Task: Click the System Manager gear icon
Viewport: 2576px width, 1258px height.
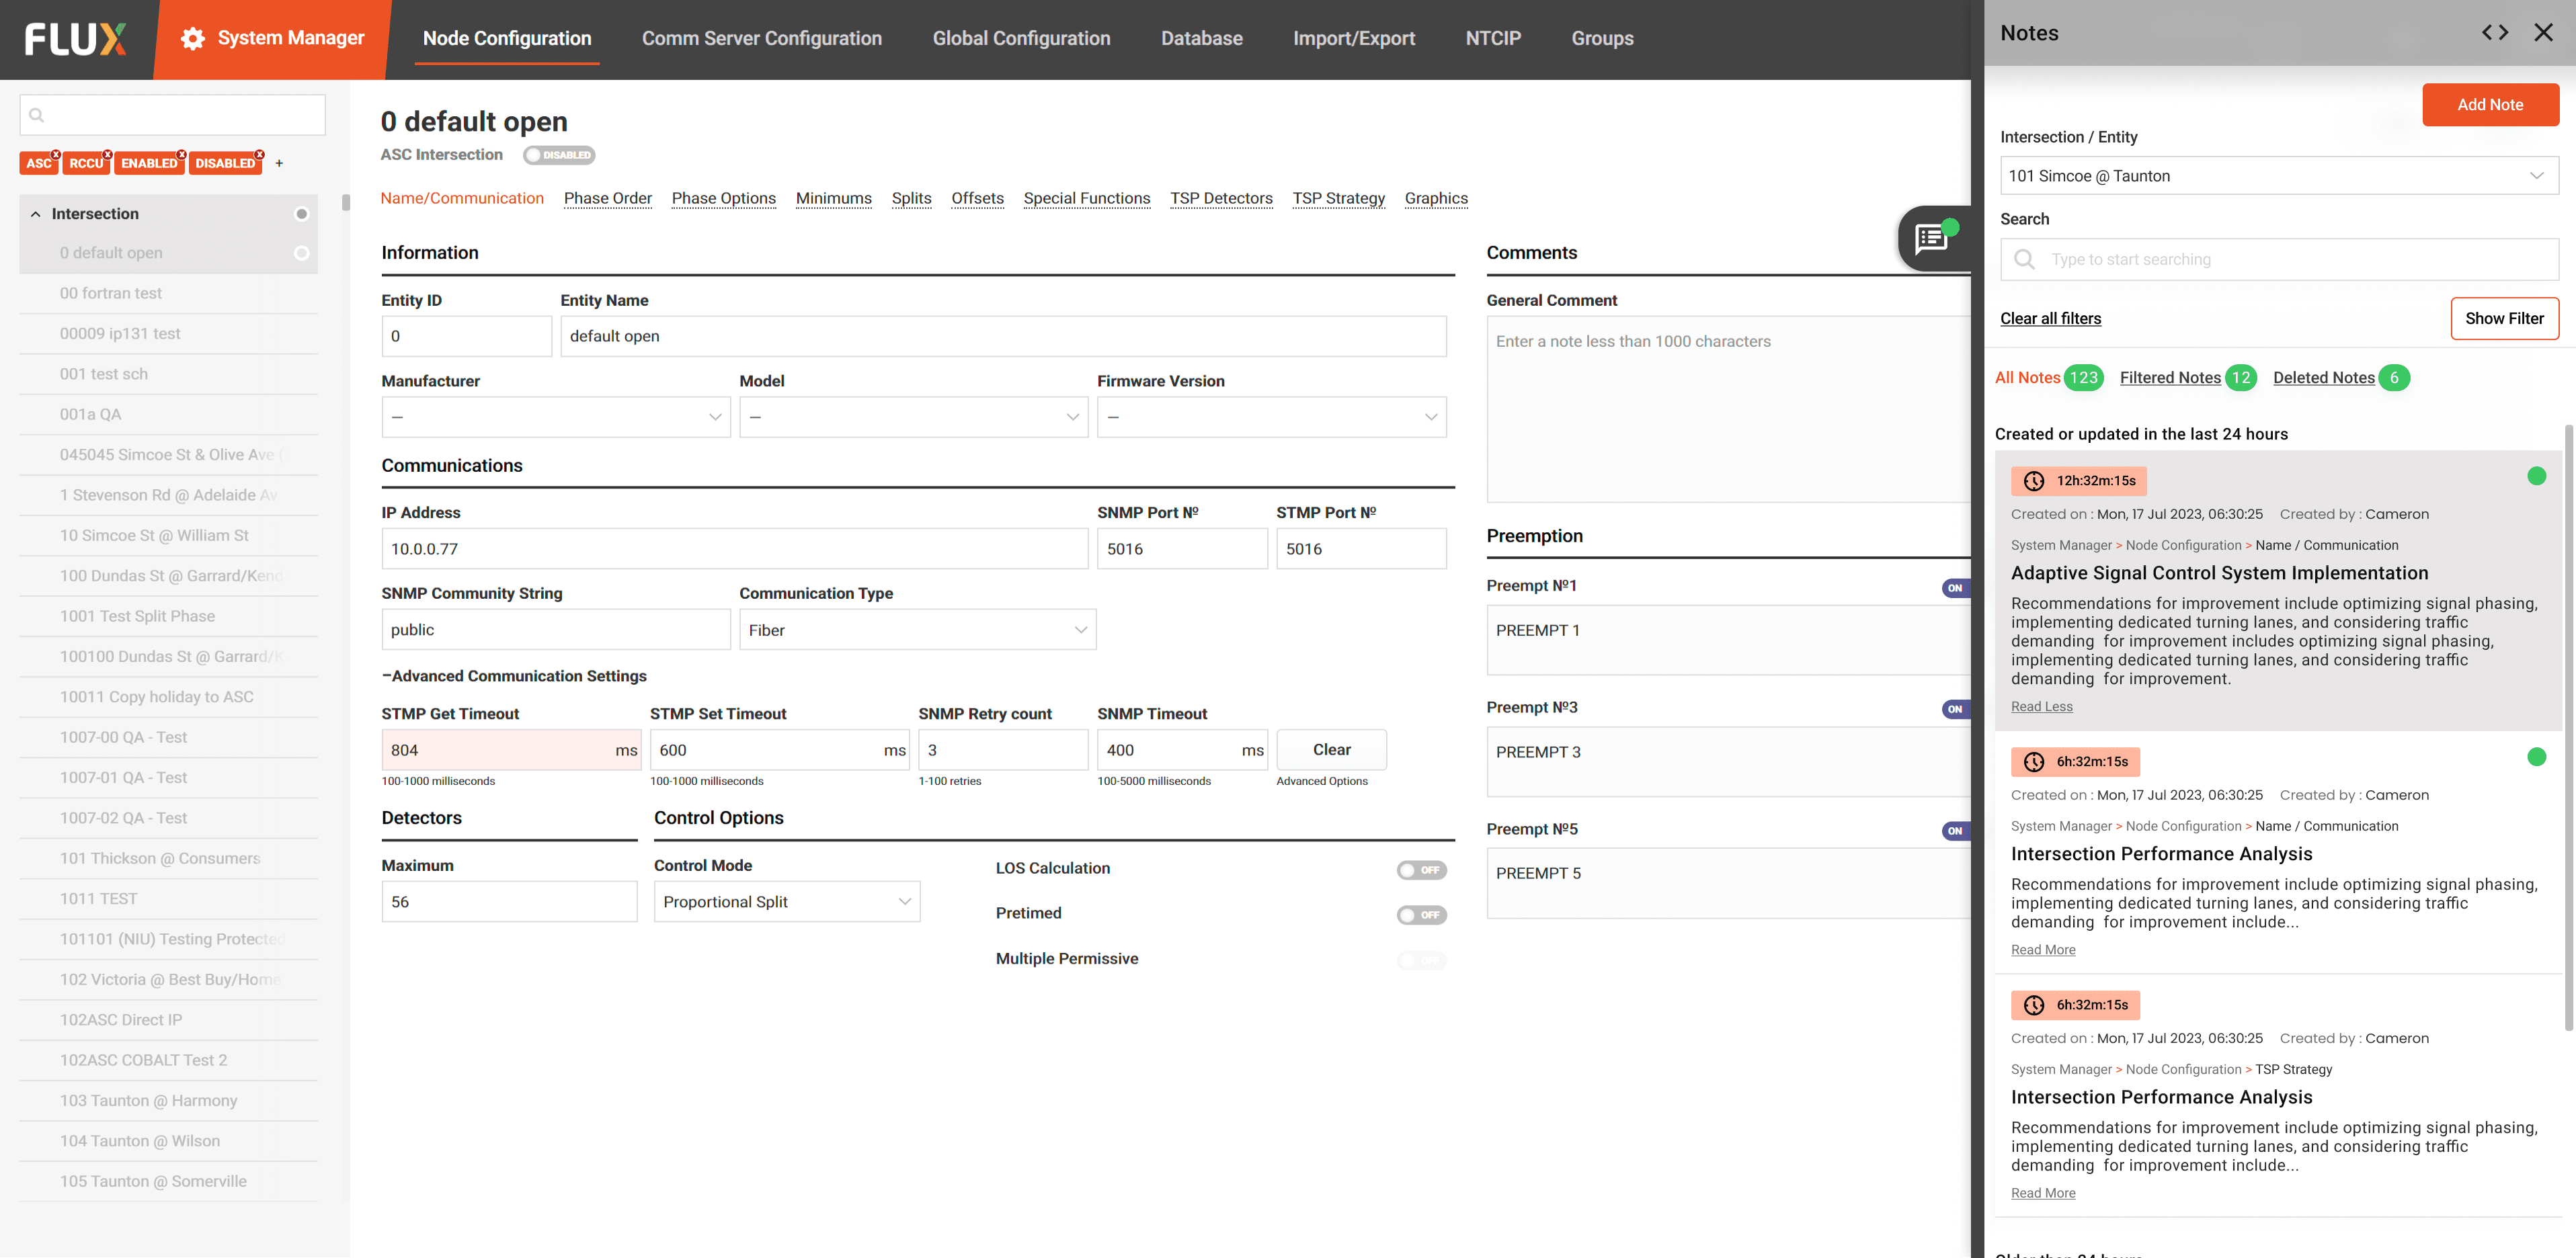Action: tap(193, 38)
